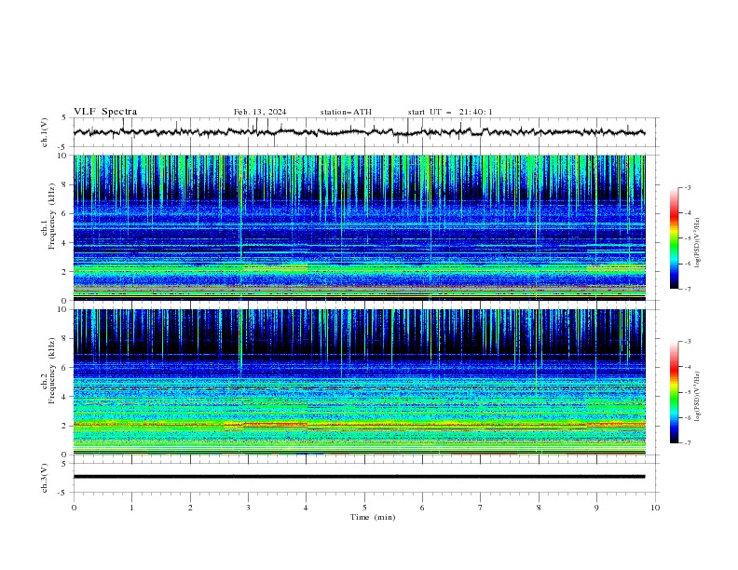This screenshot has width=738, height=570.
Task: Click the time axis tick label "10"
Action: coord(655,508)
